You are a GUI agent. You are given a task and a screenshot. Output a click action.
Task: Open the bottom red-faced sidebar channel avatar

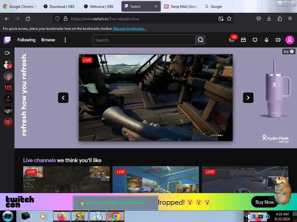8,122
